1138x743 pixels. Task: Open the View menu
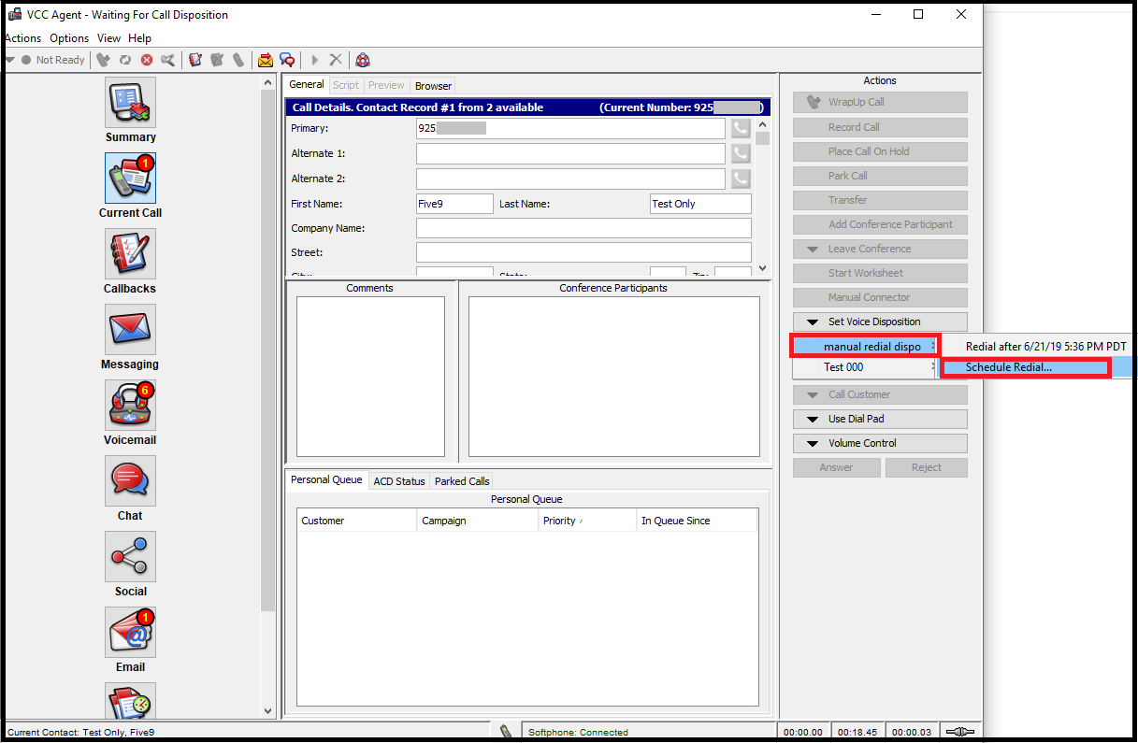(x=108, y=38)
